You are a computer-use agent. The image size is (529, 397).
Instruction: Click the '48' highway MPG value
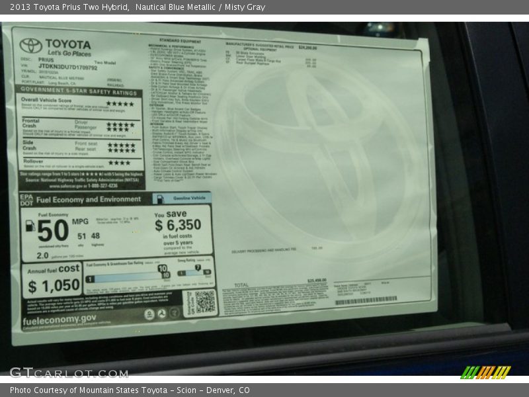(x=95, y=236)
